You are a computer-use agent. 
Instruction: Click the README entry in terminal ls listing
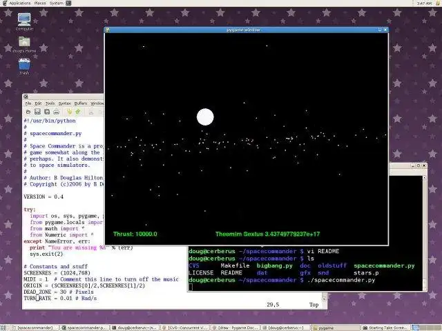231,273
